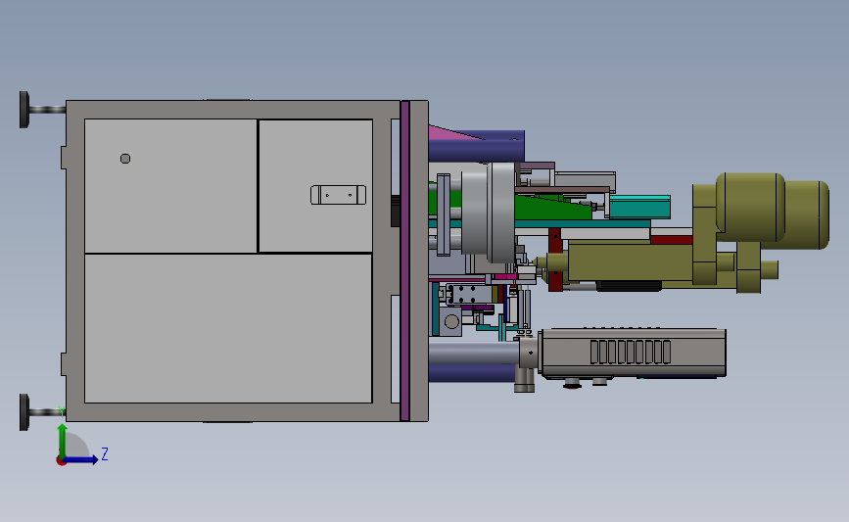The width and height of the screenshot is (849, 522).
Task: Select the green Y axis arrow
Action: point(63,440)
